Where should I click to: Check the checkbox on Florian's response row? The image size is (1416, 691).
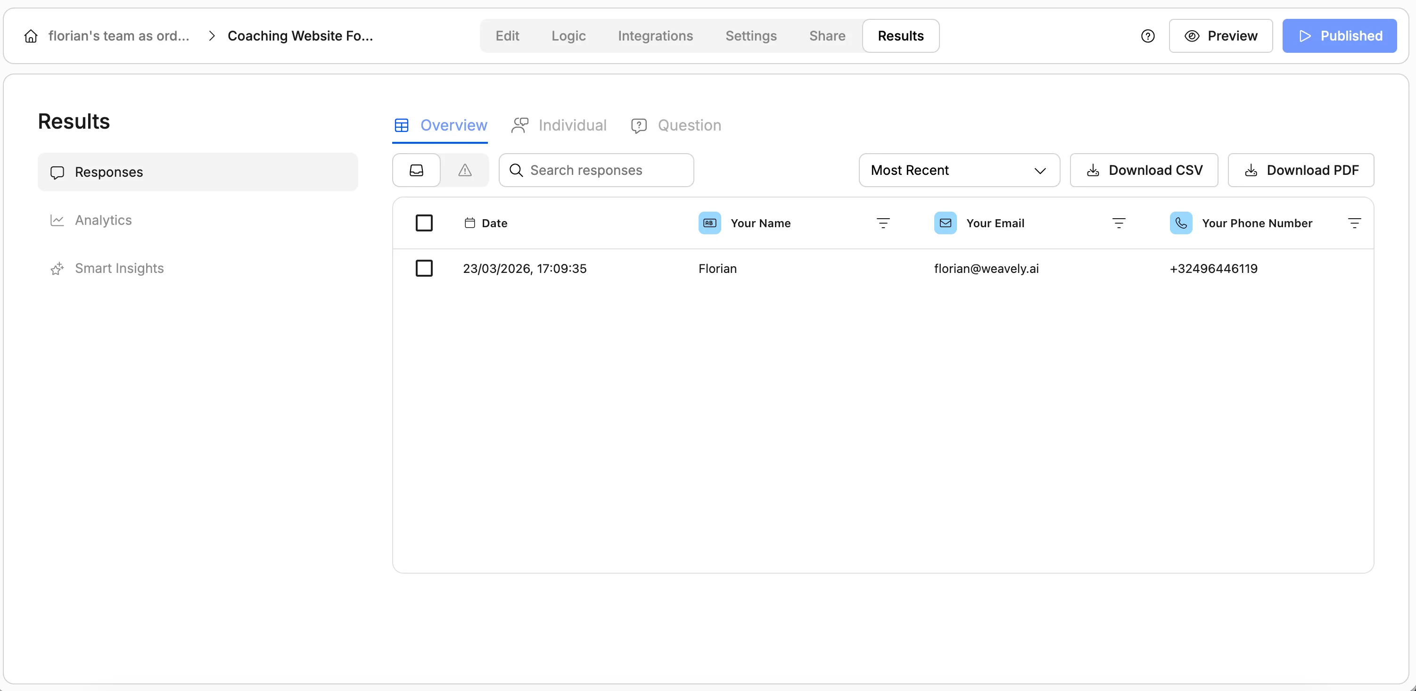424,268
